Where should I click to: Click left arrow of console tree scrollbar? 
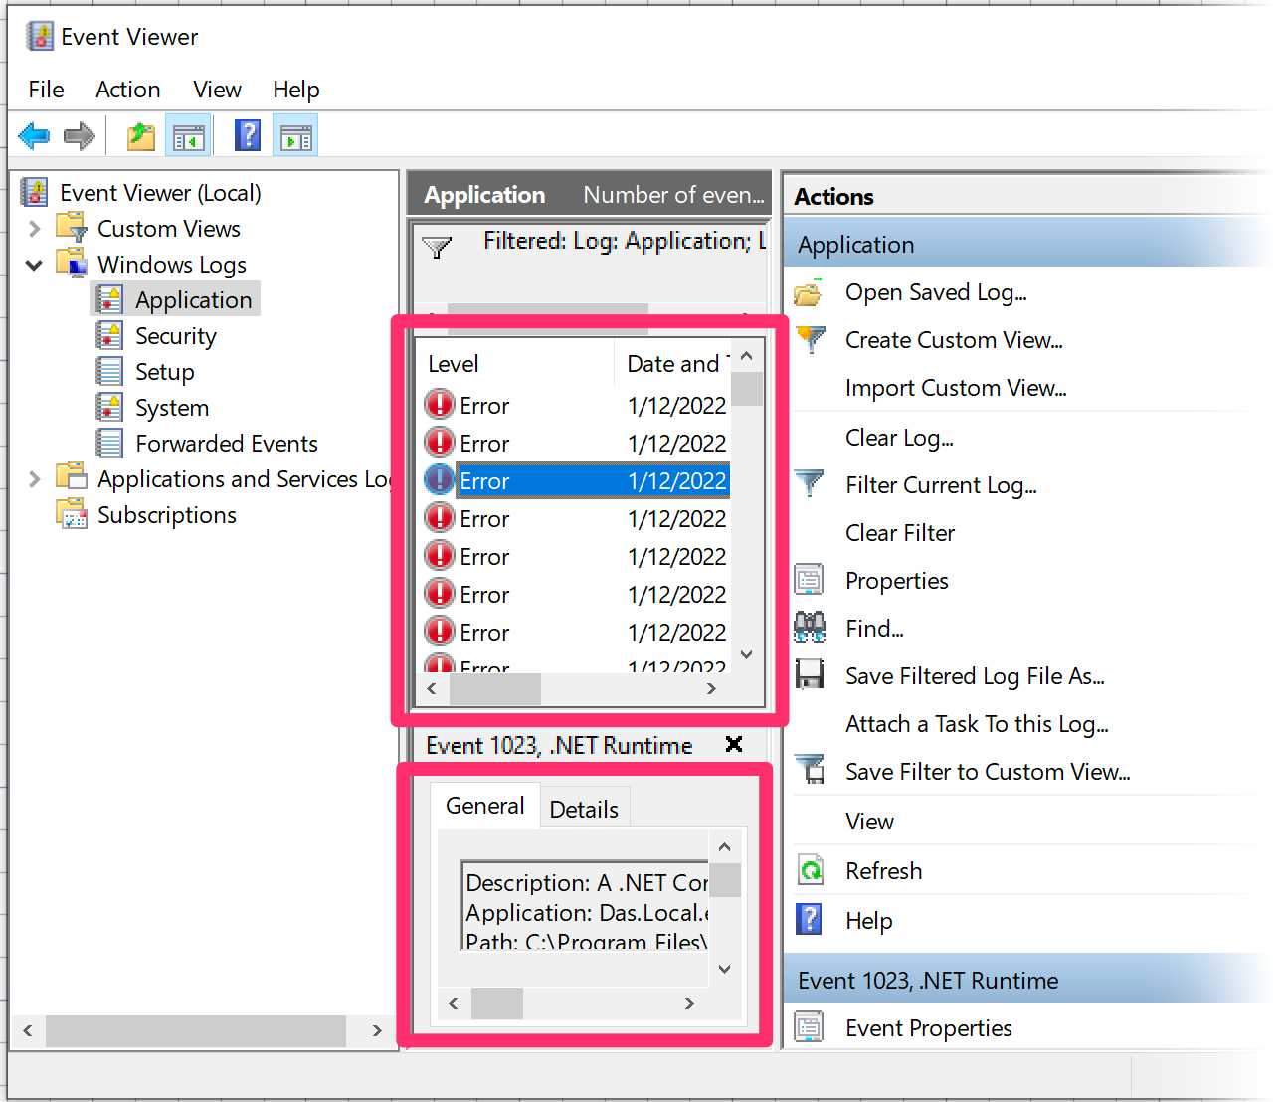[x=28, y=1030]
